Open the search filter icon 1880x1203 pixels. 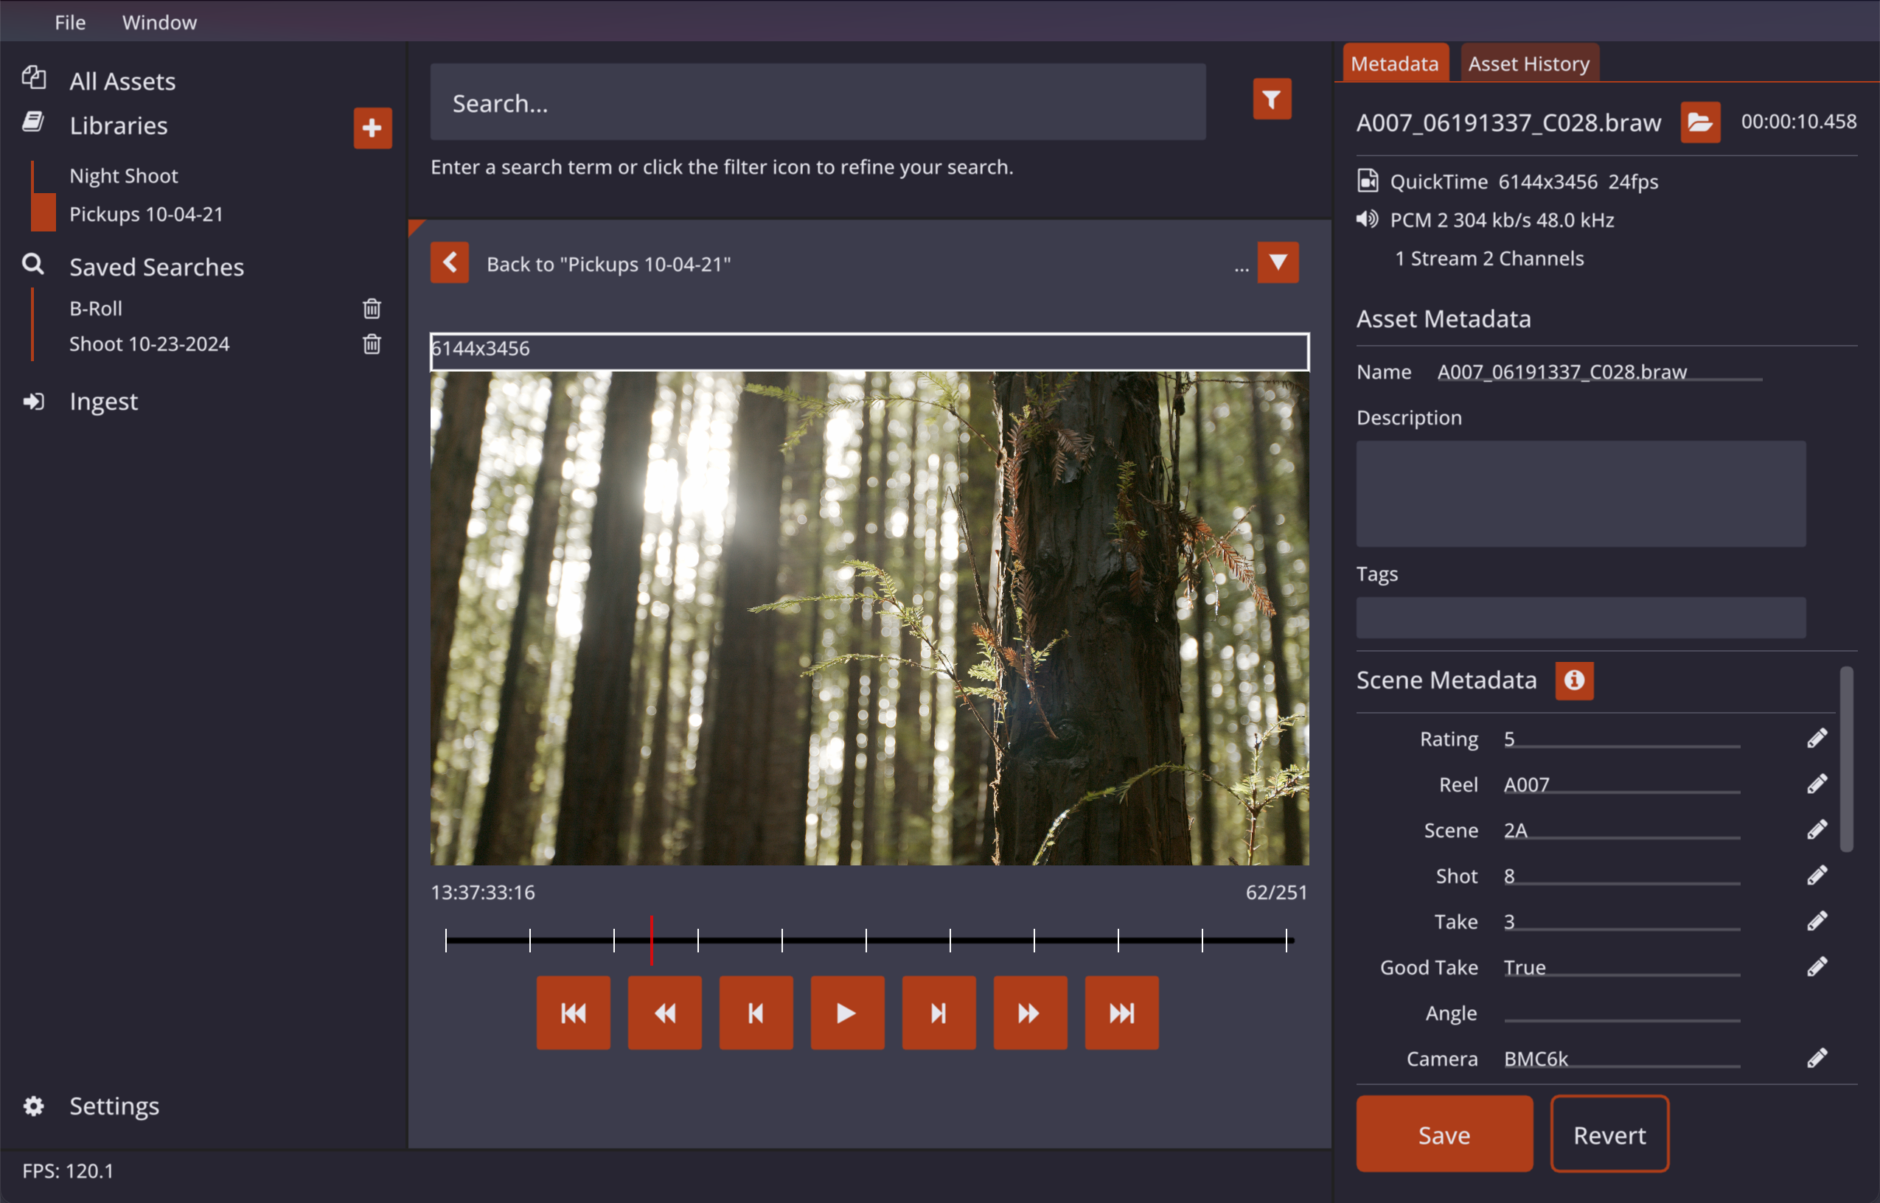[1271, 100]
